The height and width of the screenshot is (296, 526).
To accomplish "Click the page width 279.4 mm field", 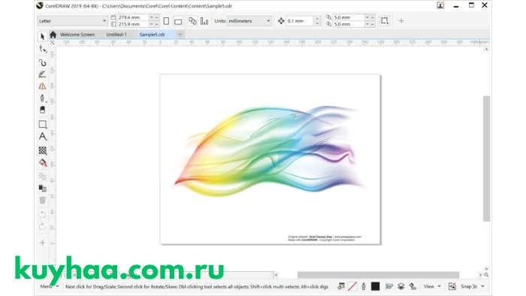I will tap(133, 17).
